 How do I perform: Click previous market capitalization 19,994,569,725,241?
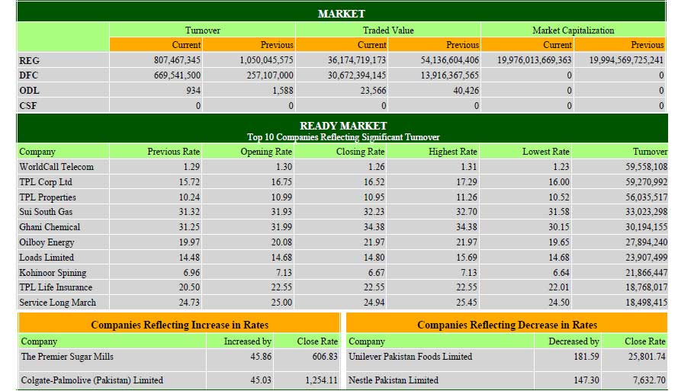point(626,60)
